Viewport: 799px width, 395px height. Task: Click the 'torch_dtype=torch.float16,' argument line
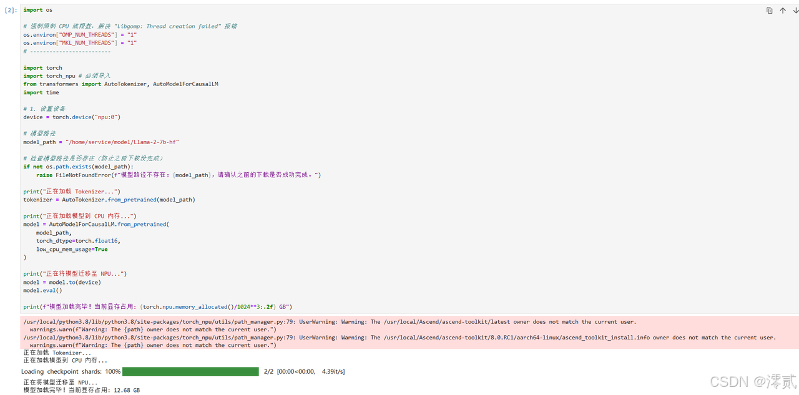click(x=78, y=241)
